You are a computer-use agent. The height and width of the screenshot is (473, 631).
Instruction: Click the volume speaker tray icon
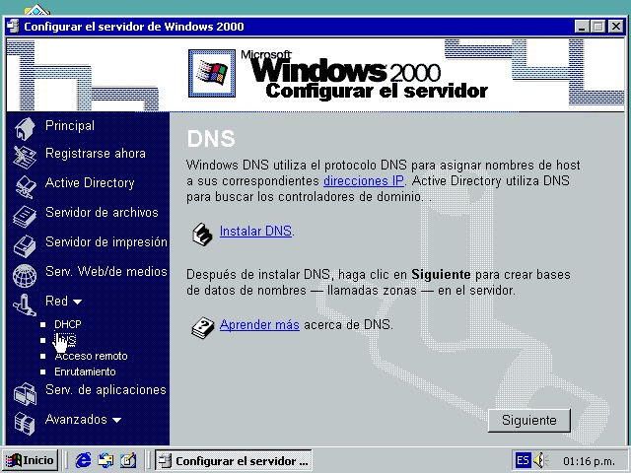(x=540, y=460)
